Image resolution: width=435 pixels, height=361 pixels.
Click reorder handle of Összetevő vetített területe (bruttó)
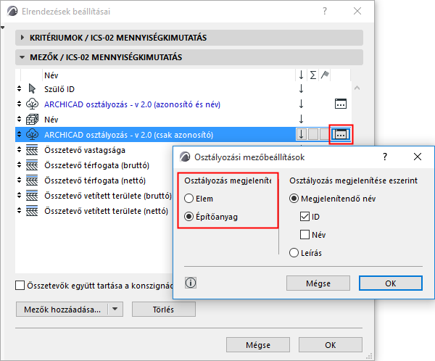click(19, 196)
